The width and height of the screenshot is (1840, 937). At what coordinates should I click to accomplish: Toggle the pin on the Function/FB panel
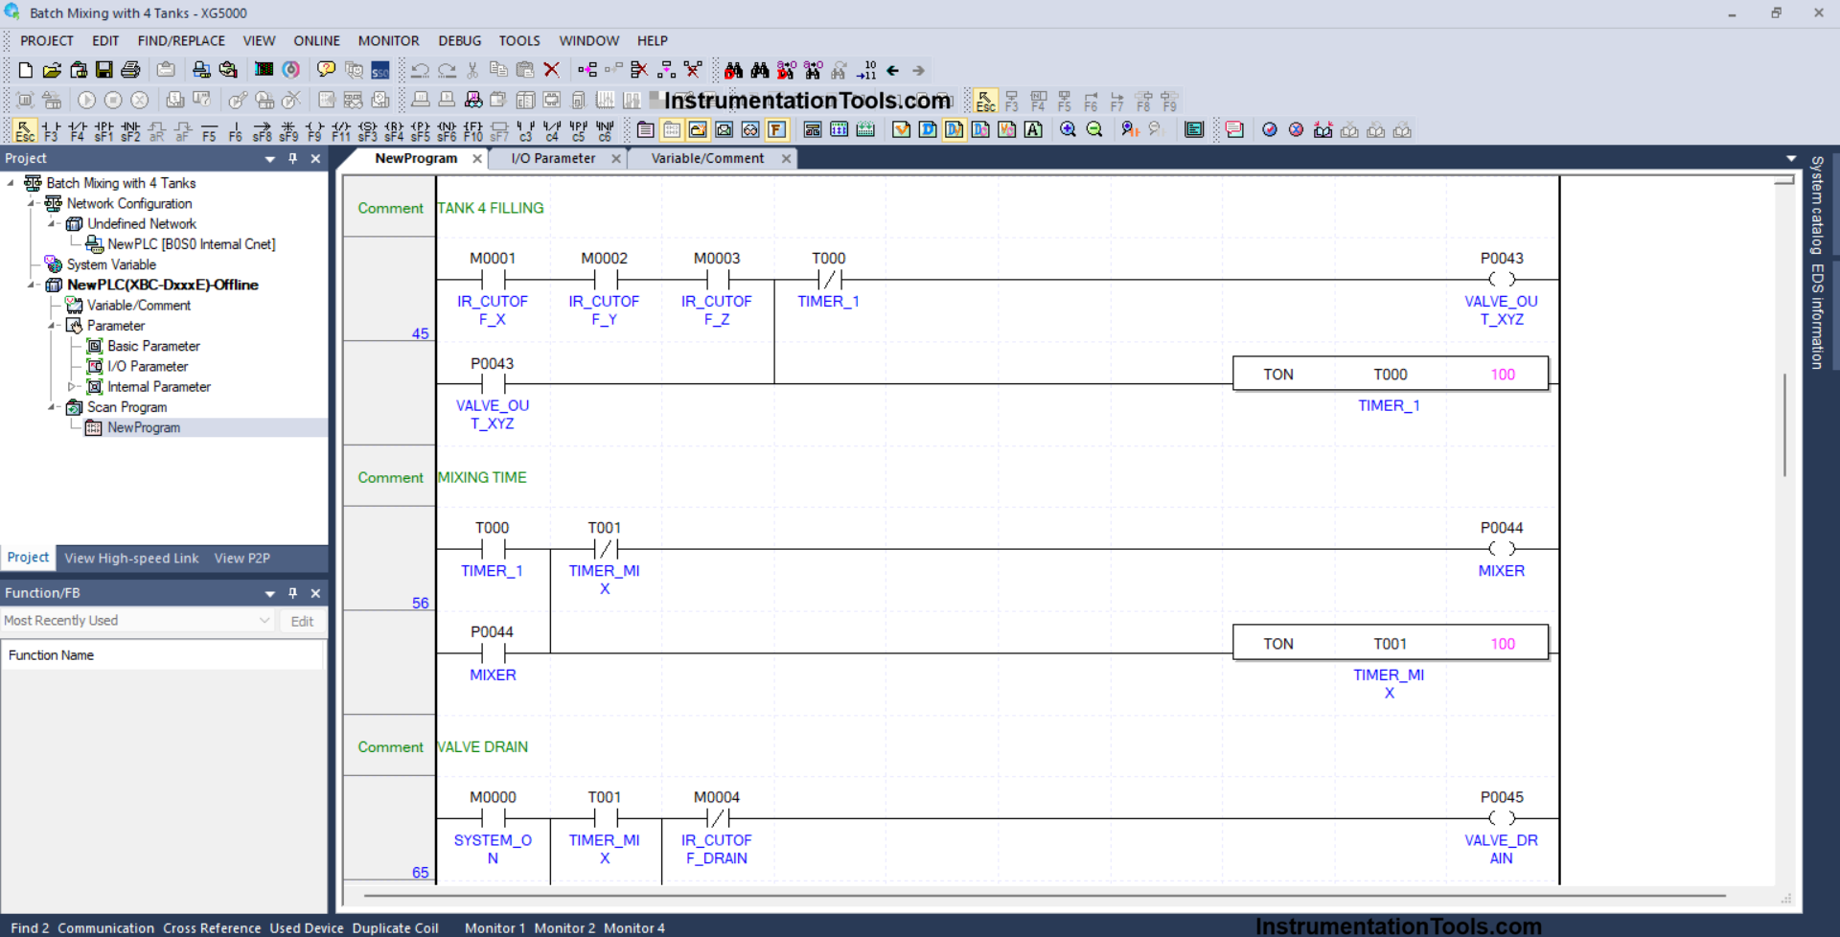(x=293, y=593)
